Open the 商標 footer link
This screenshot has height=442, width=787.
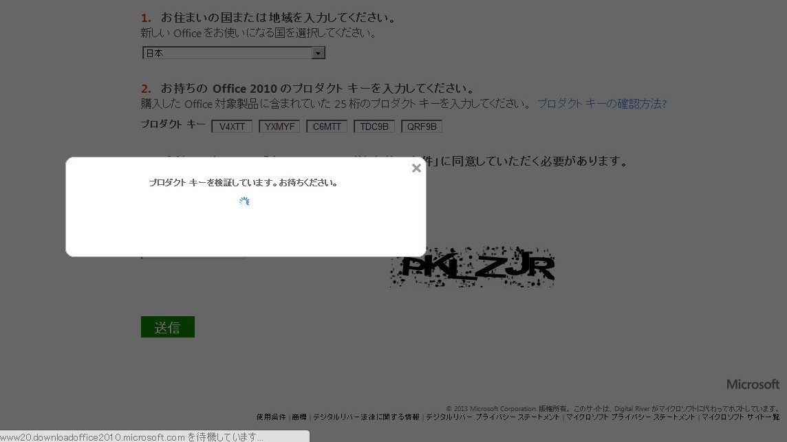(299, 417)
